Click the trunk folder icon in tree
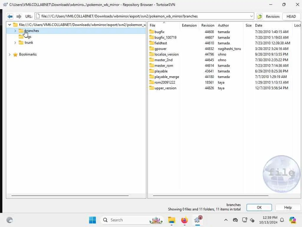302x227 pixels. click(x=21, y=43)
